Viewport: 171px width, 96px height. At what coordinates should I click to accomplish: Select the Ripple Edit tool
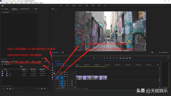coord(52,67)
